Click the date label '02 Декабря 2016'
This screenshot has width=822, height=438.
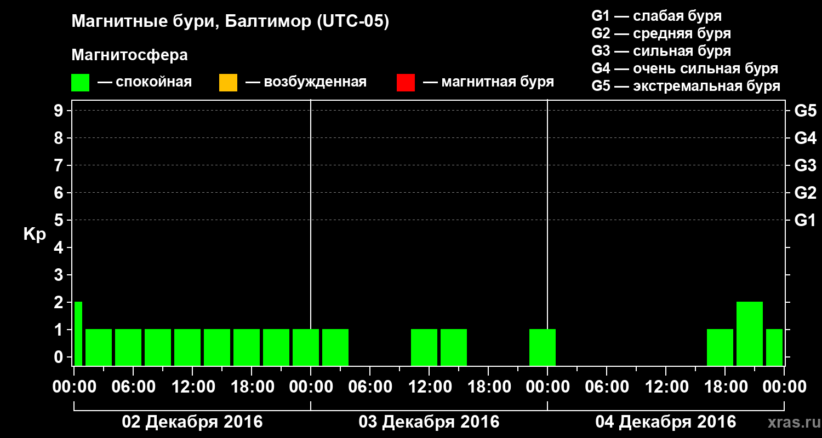coord(192,422)
